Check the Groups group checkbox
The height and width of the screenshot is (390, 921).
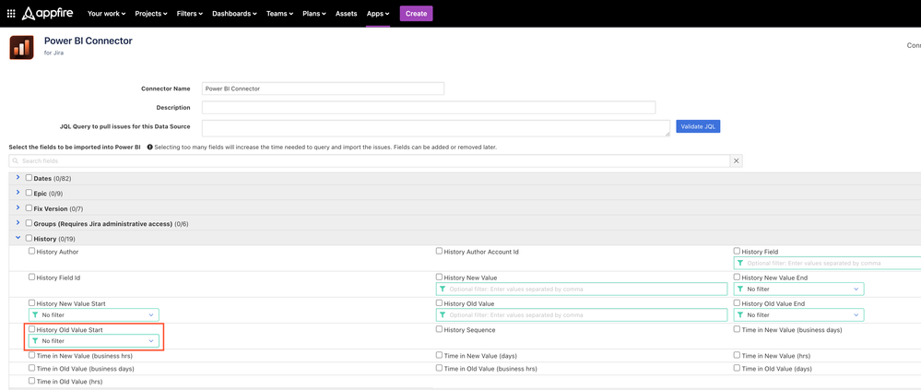(x=29, y=223)
